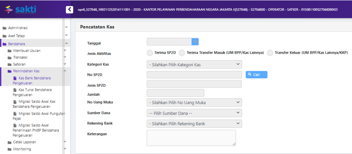Click the Monitoring folder icon
This screenshot has width=352, height=154.
[x=9, y=149]
